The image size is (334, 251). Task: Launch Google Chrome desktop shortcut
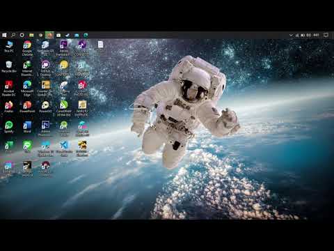(x=27, y=48)
